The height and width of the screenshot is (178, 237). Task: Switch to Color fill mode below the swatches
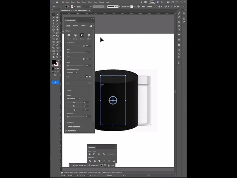pos(53,69)
